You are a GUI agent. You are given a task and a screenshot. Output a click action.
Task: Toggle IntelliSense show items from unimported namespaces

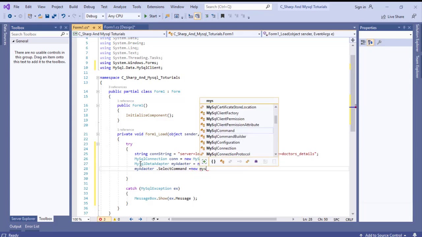(x=204, y=161)
